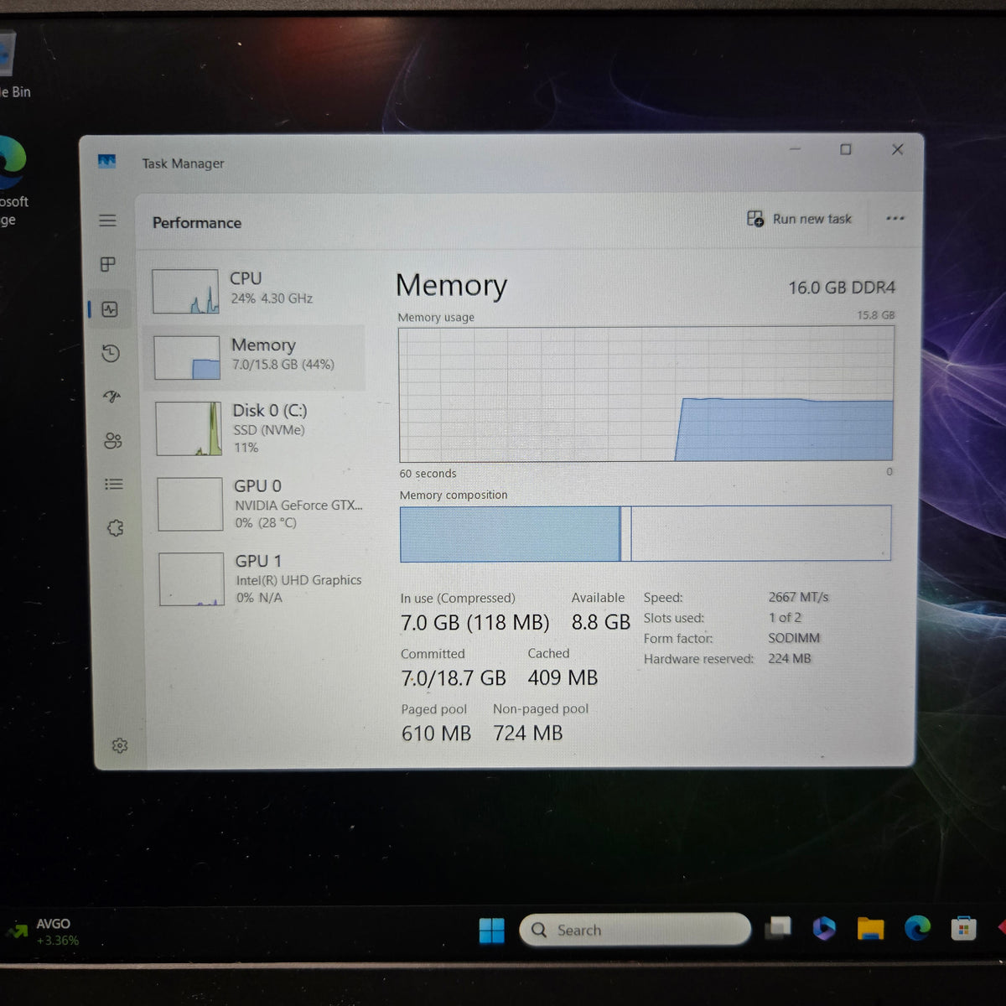Click the Speed value 2667 MT/s
The image size is (1006, 1006).
tap(798, 597)
